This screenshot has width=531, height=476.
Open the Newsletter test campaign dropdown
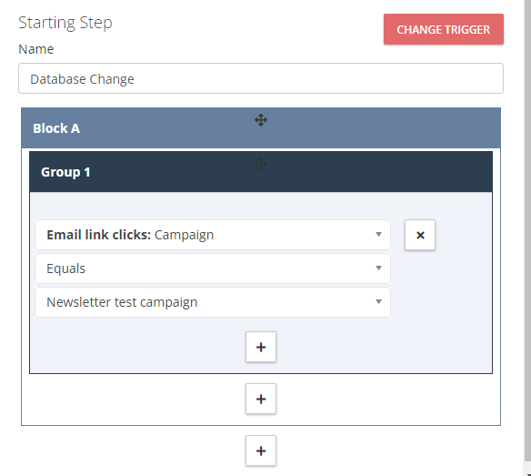coord(213,302)
